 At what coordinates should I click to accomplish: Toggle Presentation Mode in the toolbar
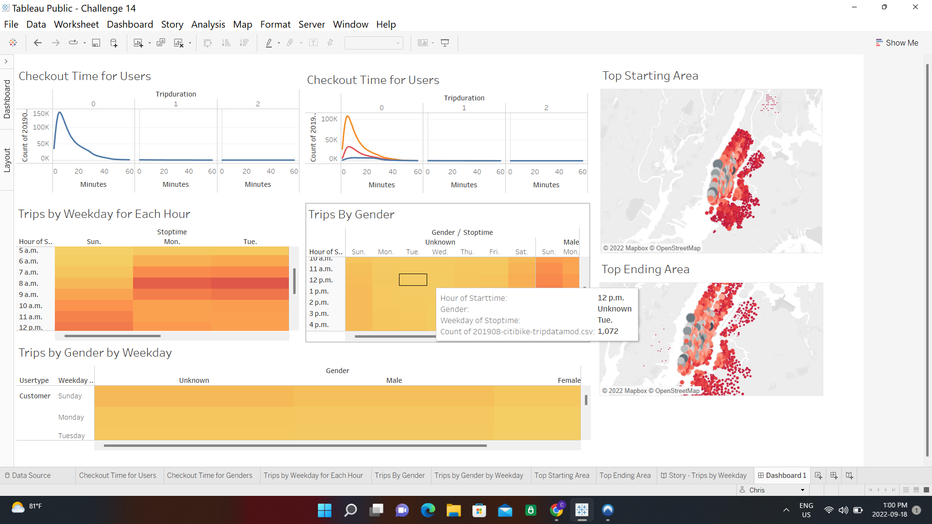tap(445, 43)
